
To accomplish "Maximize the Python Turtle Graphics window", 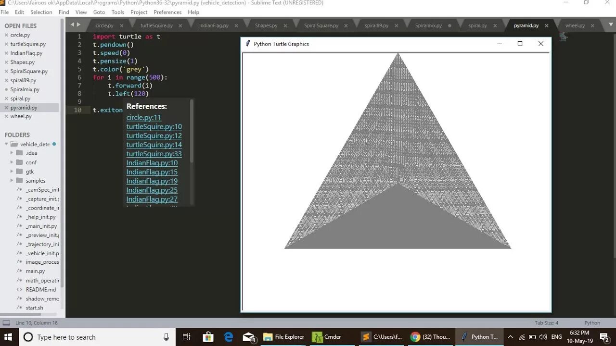I will [x=520, y=44].
